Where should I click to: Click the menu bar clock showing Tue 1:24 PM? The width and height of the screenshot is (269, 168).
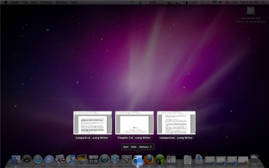(249, 2)
